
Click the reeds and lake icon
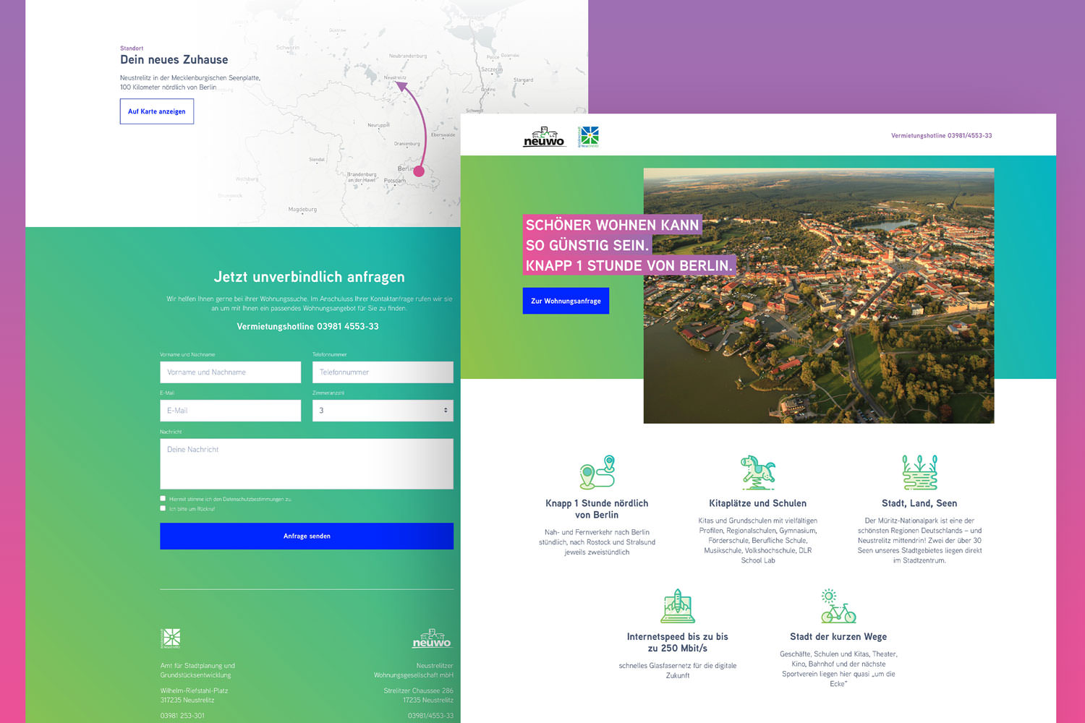[919, 472]
